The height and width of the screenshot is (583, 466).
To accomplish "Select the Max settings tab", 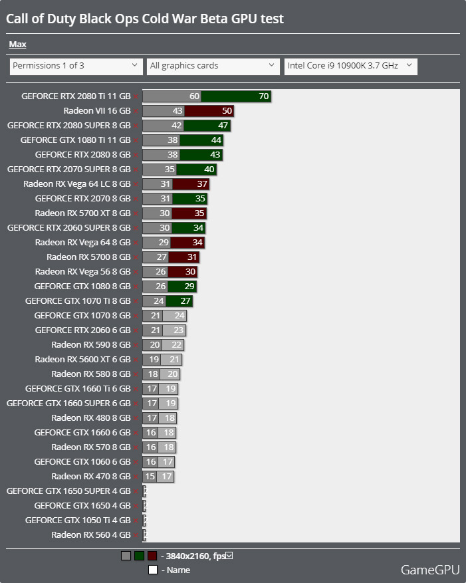I will pos(17,45).
